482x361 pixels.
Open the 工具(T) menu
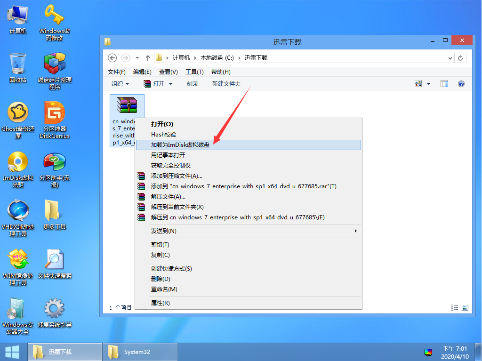click(194, 72)
